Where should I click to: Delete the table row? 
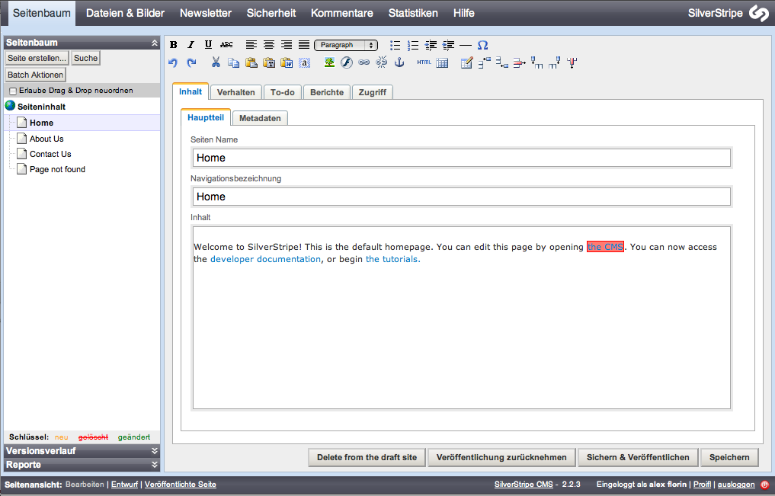point(520,62)
